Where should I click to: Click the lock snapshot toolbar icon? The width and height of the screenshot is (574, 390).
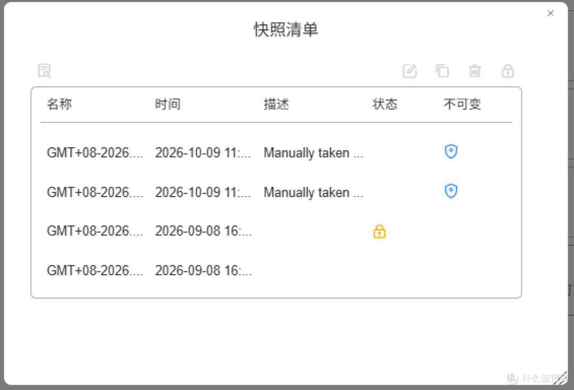click(x=508, y=71)
